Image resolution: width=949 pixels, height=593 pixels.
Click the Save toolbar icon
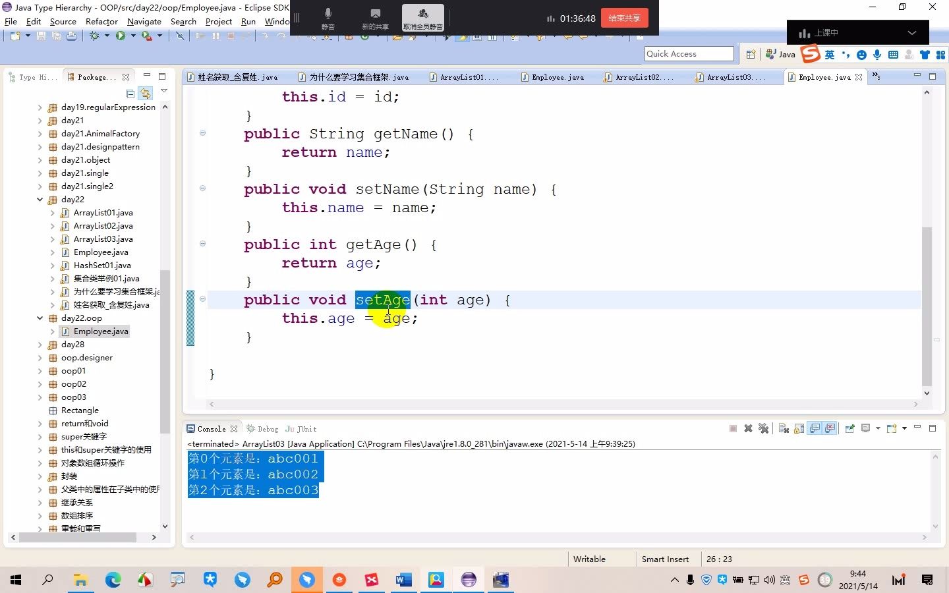[41, 36]
